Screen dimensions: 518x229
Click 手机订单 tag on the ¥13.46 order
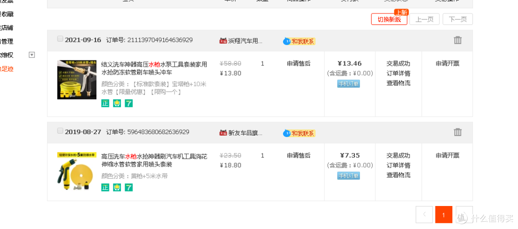coord(349,84)
